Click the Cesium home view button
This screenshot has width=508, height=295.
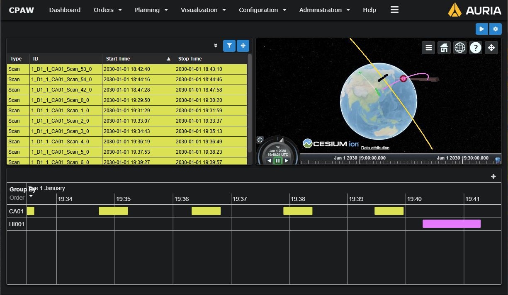pyautogui.click(x=444, y=48)
